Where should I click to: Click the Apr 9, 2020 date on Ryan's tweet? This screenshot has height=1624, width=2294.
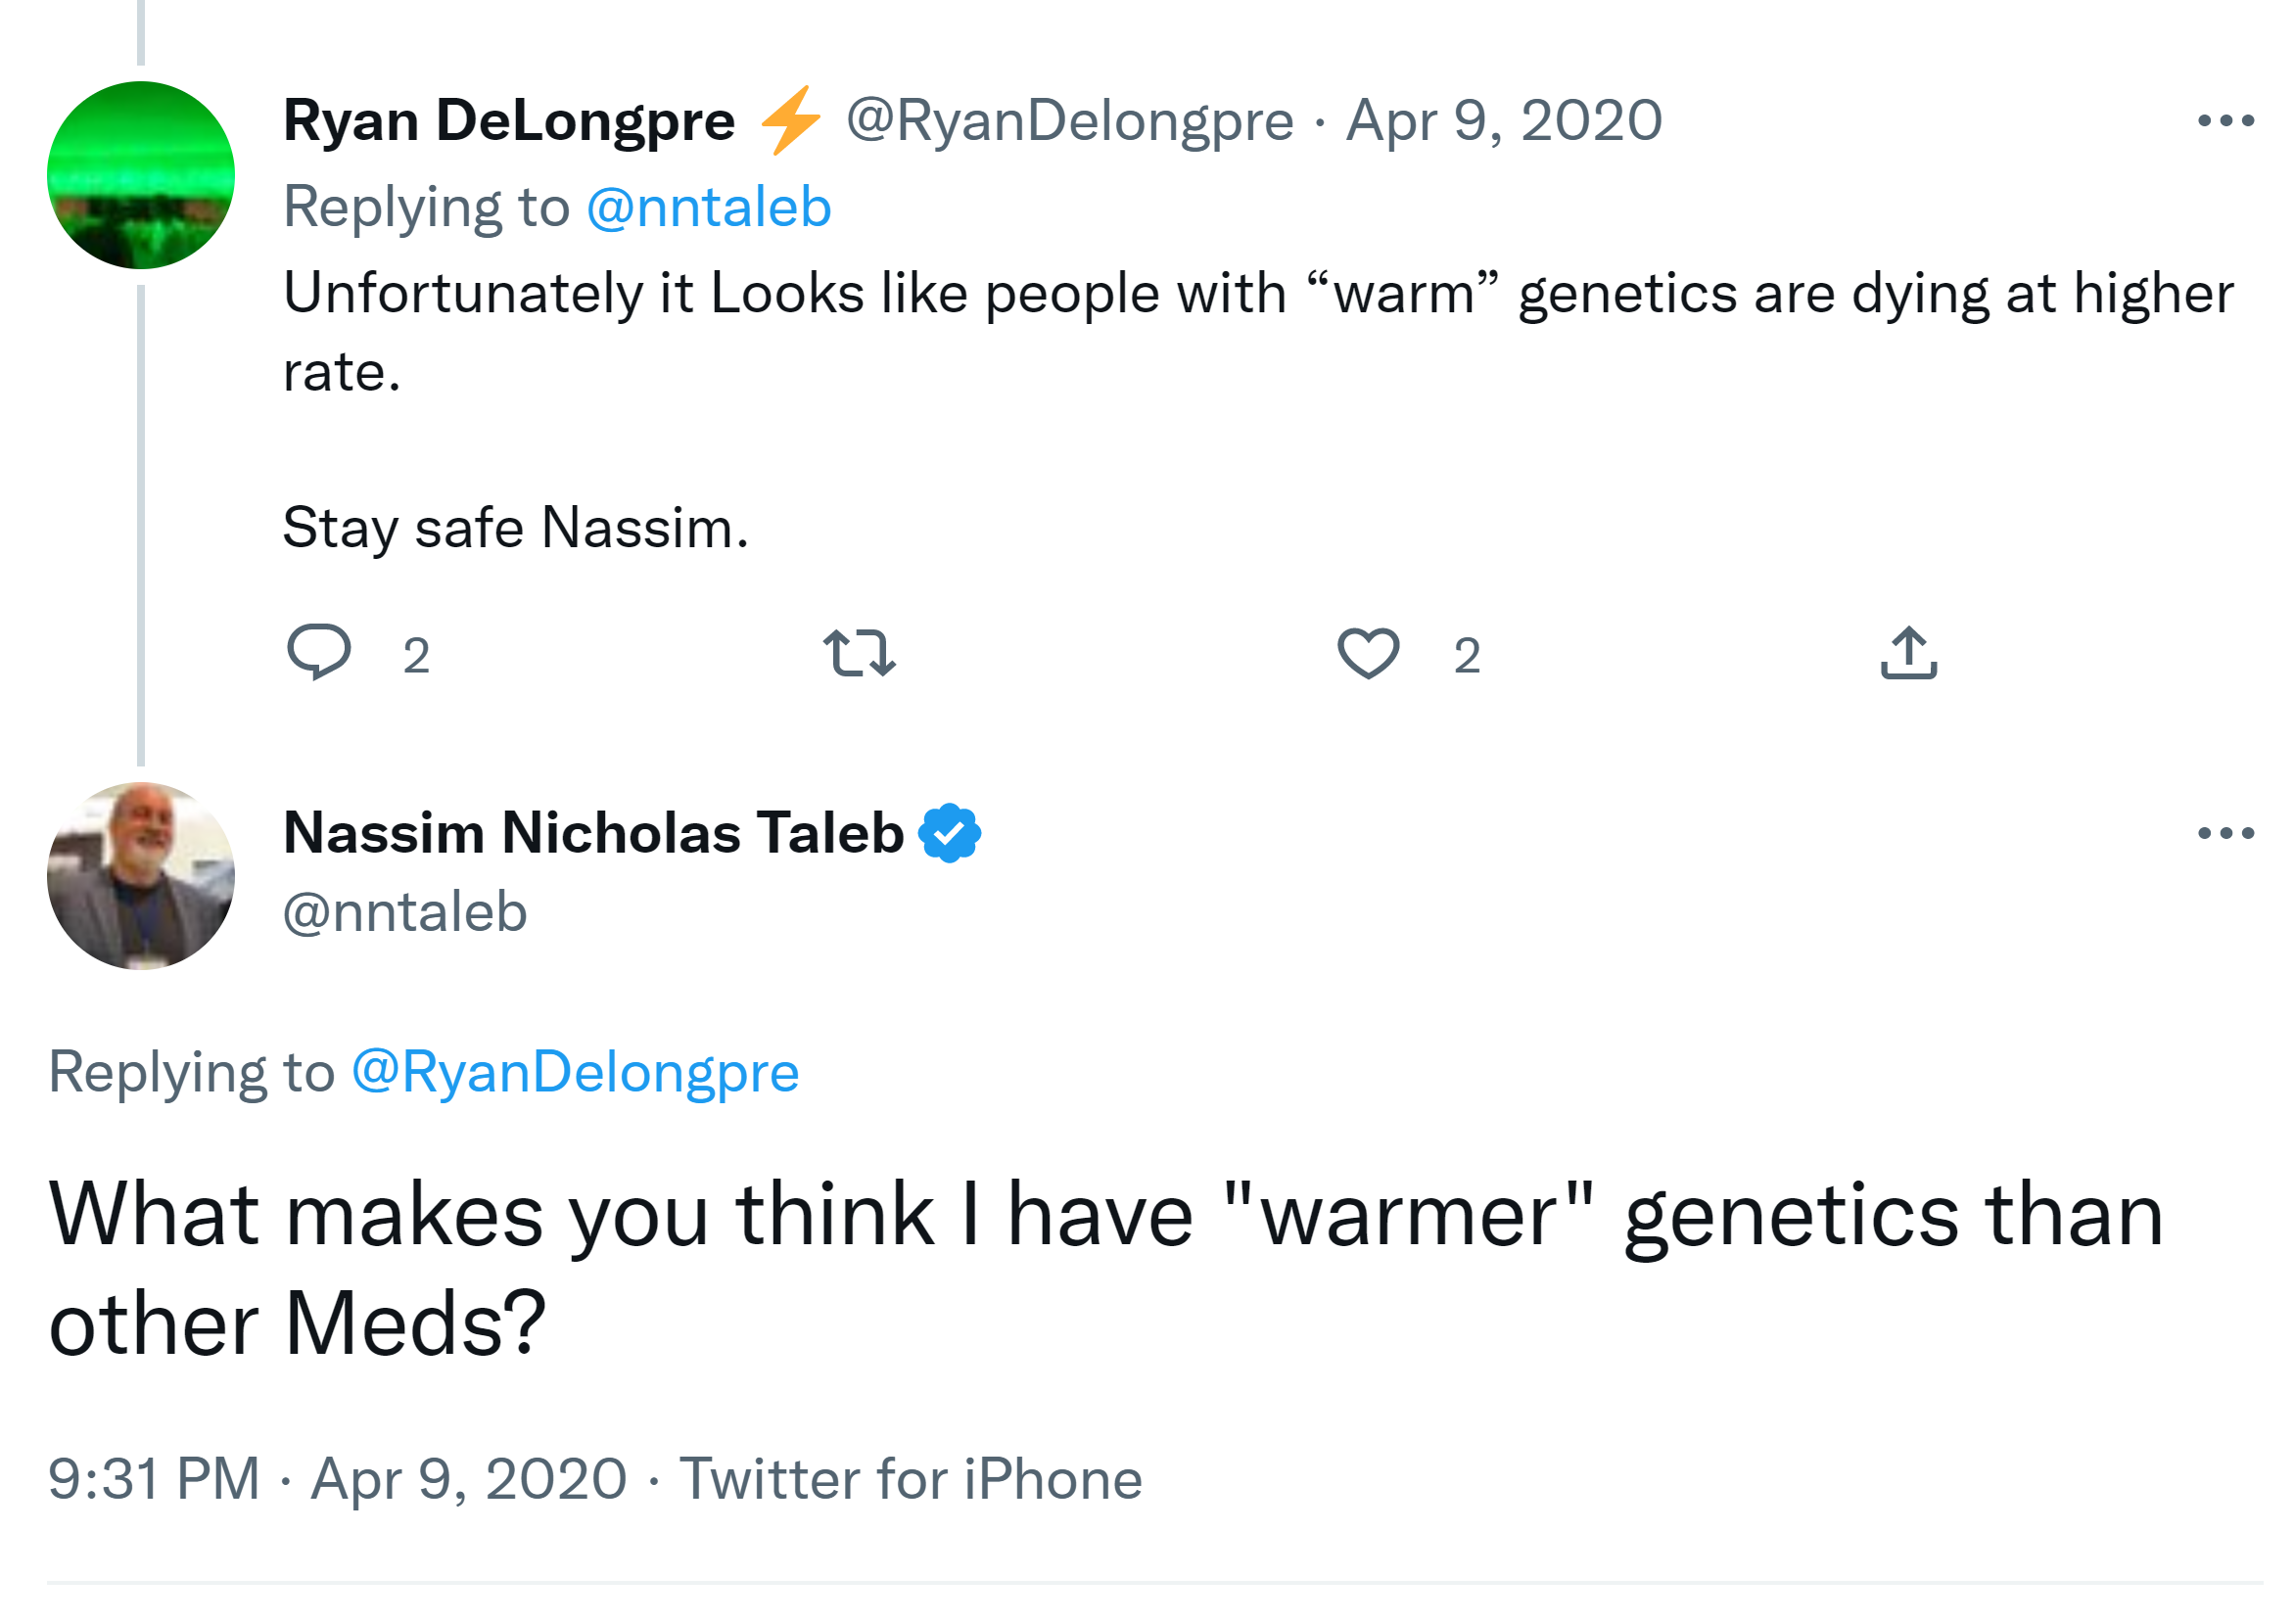coord(1503,121)
